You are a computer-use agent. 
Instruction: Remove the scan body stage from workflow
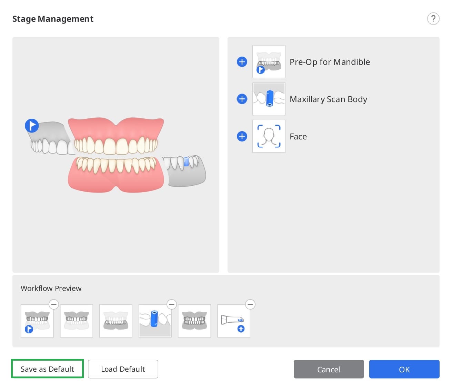click(172, 304)
